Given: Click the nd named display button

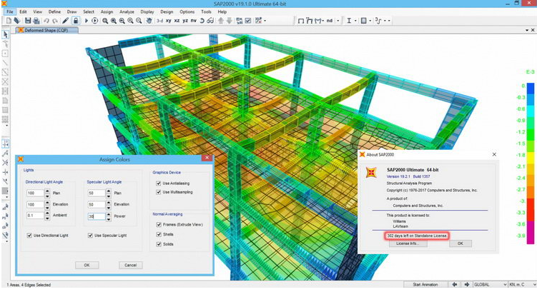Looking at the screenshot, I should pyautogui.click(x=330, y=21).
